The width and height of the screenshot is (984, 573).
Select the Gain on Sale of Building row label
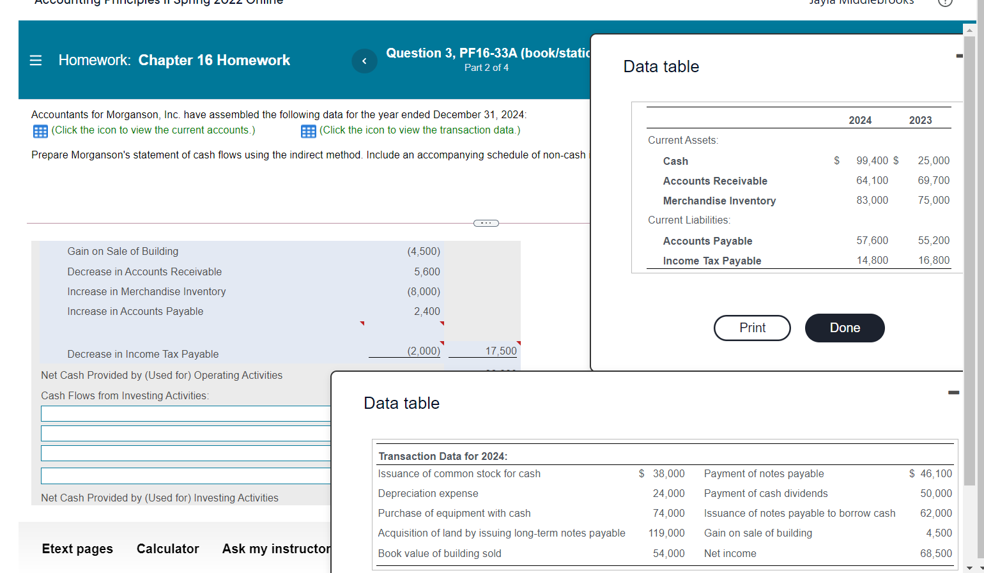click(123, 252)
